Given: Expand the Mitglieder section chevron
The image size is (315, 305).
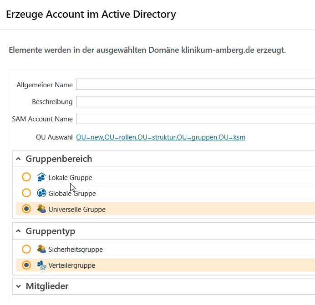Looking at the screenshot, I should pyautogui.click(x=18, y=286).
